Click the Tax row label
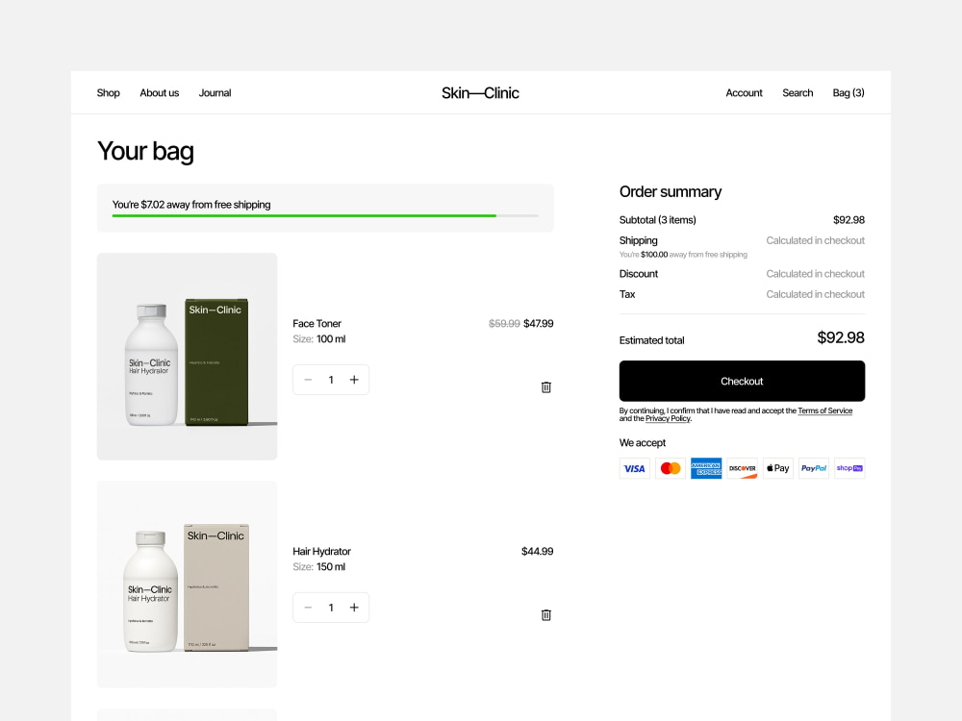The height and width of the screenshot is (721, 962). (x=627, y=294)
